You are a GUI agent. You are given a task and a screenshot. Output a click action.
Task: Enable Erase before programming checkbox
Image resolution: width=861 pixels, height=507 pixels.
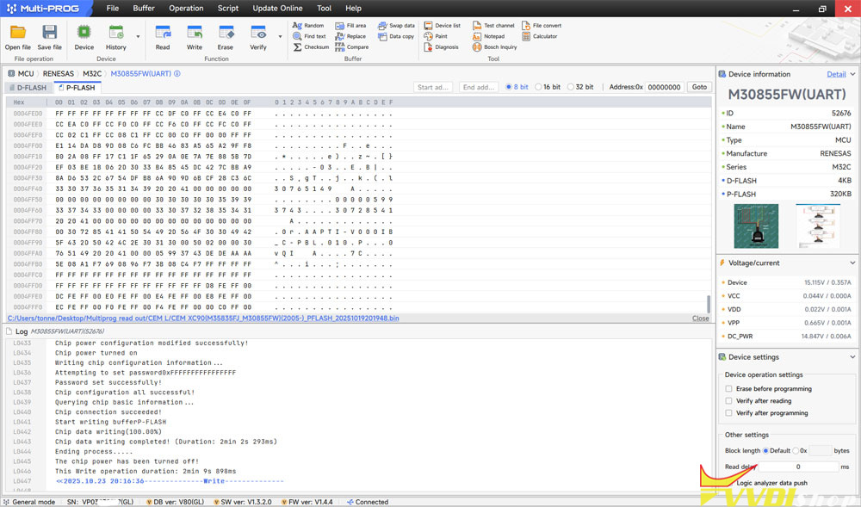(729, 389)
